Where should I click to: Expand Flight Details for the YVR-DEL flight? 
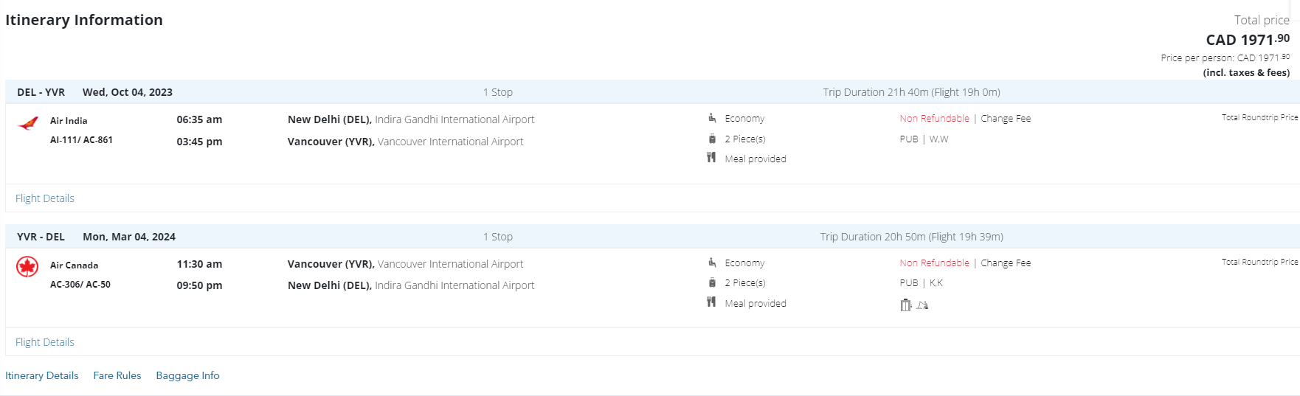click(45, 342)
